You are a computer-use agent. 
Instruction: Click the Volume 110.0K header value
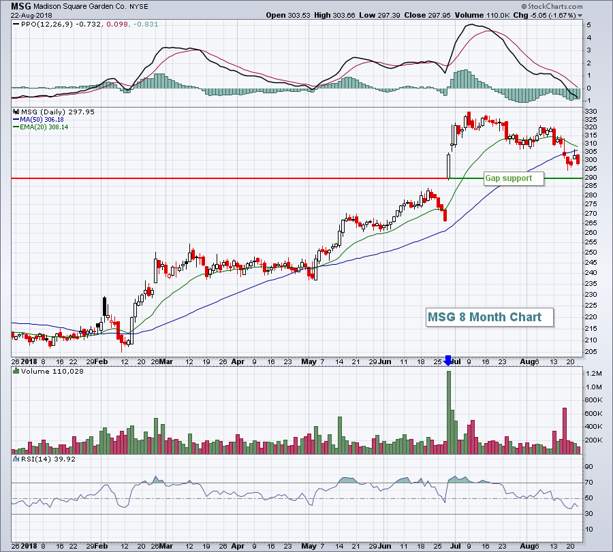[x=482, y=15]
